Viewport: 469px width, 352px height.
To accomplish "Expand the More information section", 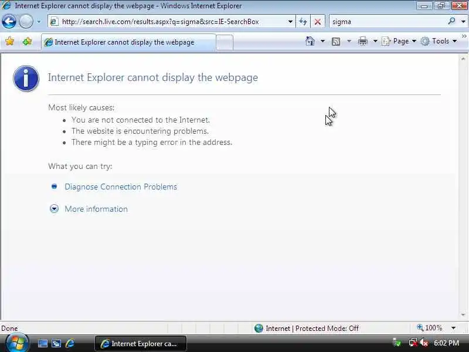I will (96, 209).
